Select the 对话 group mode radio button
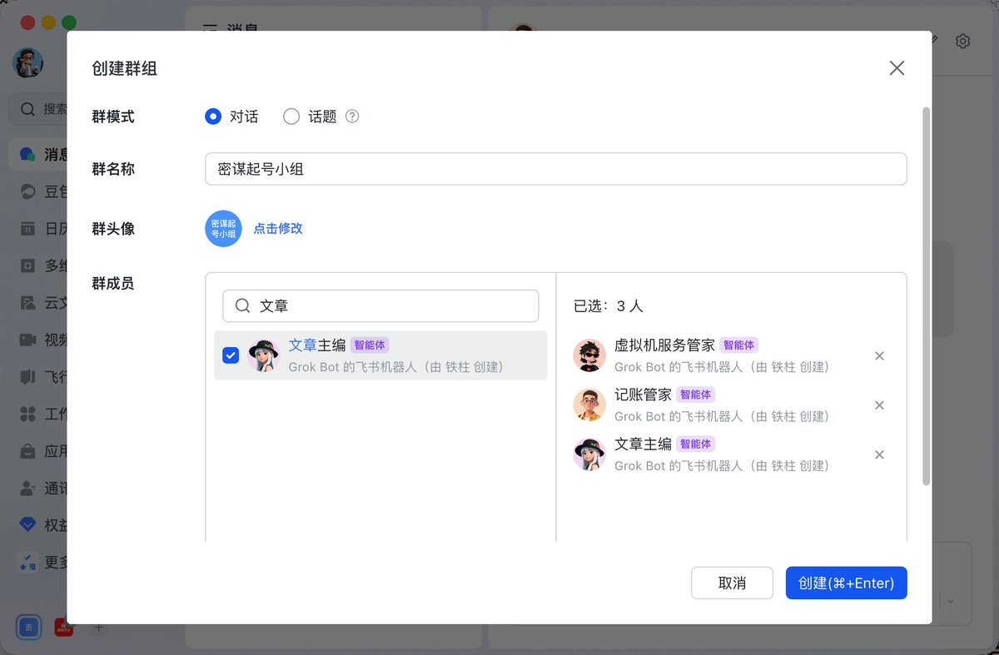Screen dimensions: 999x655 (213, 117)
